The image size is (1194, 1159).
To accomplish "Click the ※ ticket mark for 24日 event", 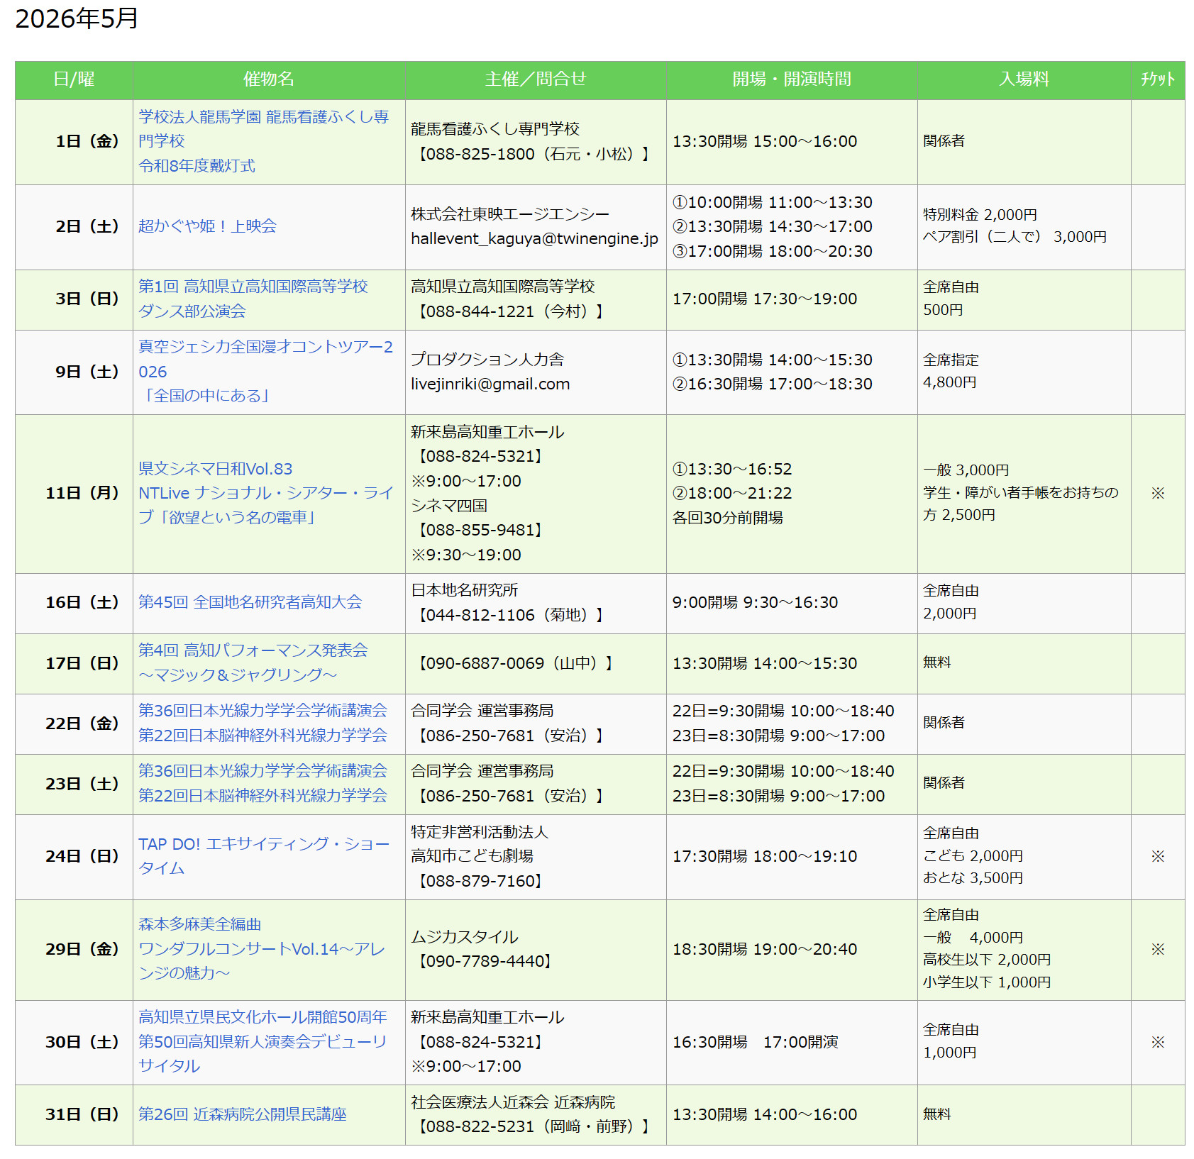I will point(1157,856).
